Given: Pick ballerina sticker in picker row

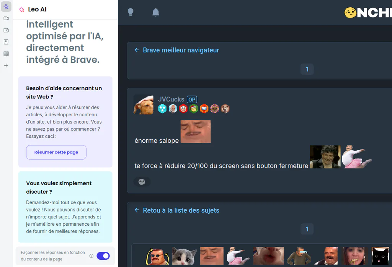Looking at the screenshot, I should point(238,256).
